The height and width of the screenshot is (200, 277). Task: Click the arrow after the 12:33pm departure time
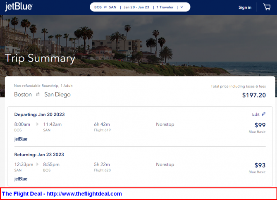point(37,164)
